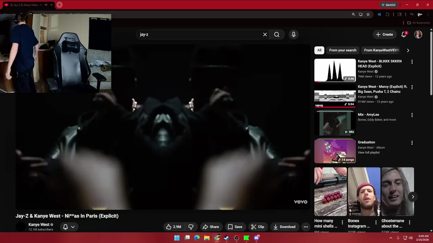Create a clip with the scissors button
Screen dimensions: 433x243
tap(257, 227)
